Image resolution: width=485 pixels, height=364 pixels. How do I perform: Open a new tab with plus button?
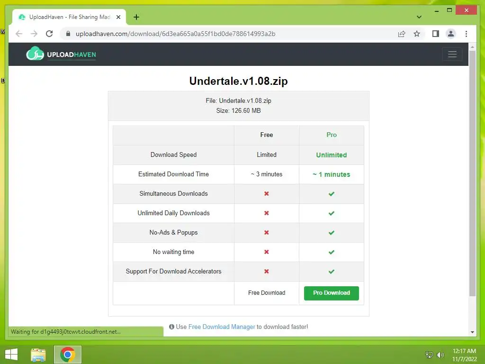[136, 17]
